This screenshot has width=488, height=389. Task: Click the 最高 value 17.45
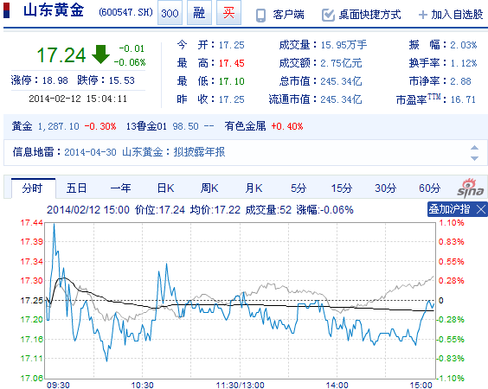[x=232, y=63]
